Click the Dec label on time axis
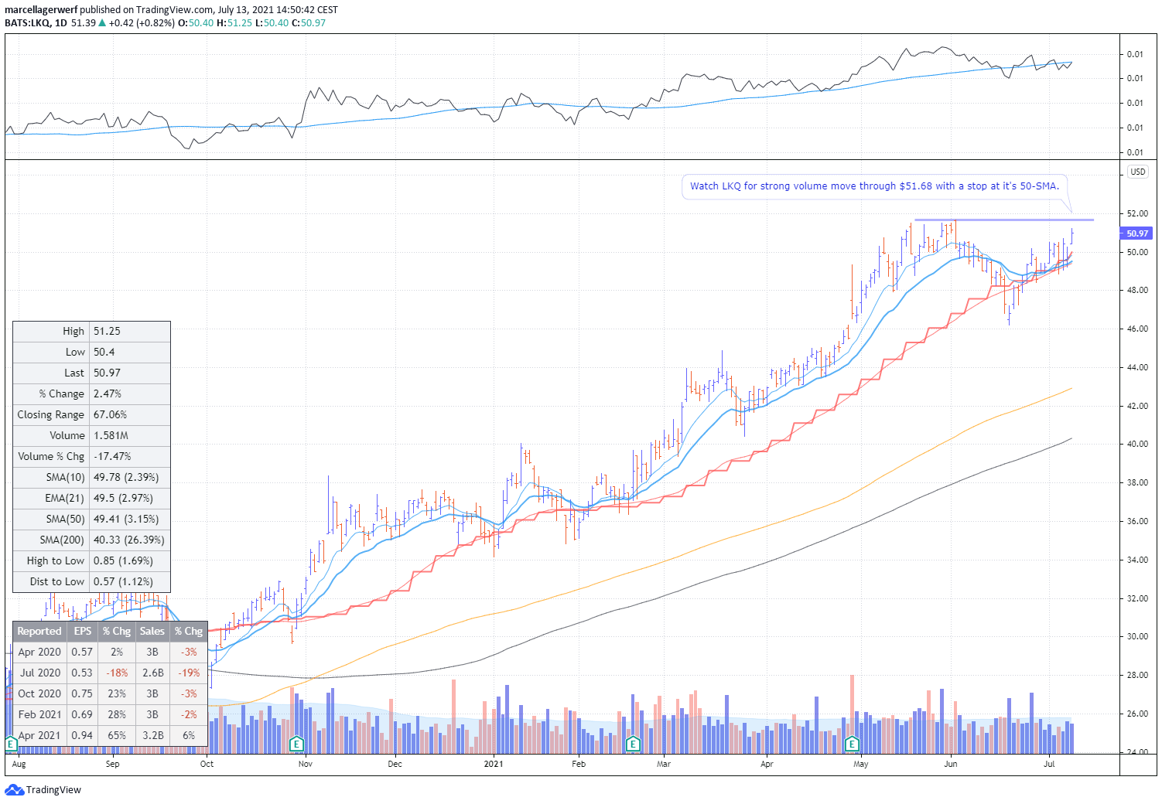The height and width of the screenshot is (804, 1162). point(395,764)
